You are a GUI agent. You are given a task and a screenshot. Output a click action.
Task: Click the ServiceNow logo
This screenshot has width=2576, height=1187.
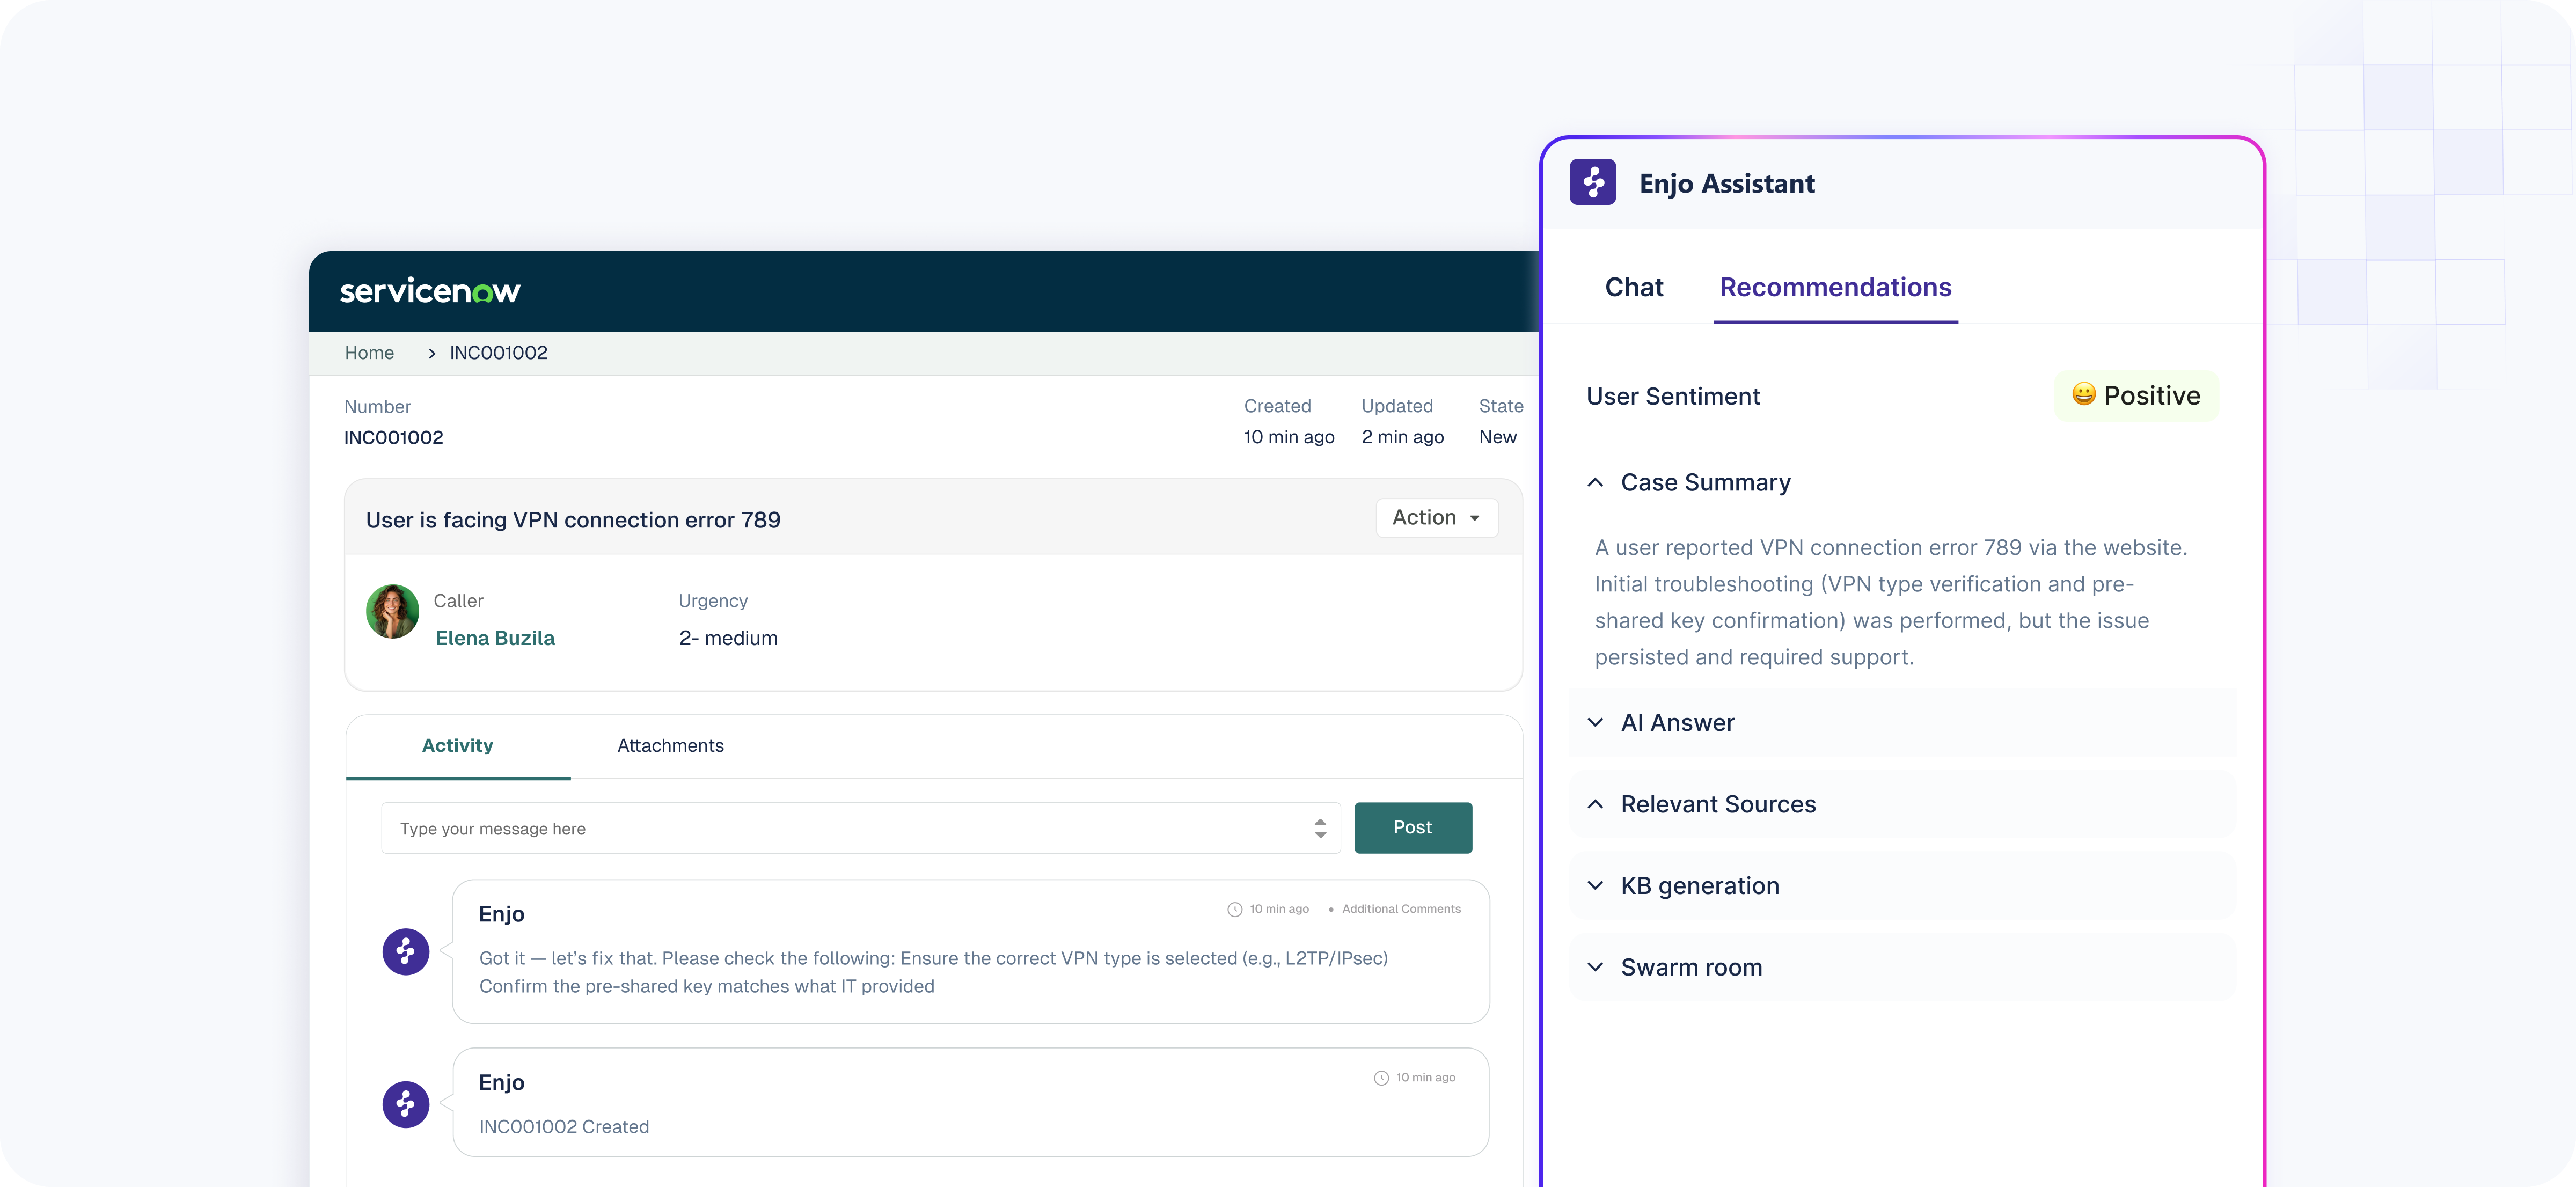click(x=430, y=291)
